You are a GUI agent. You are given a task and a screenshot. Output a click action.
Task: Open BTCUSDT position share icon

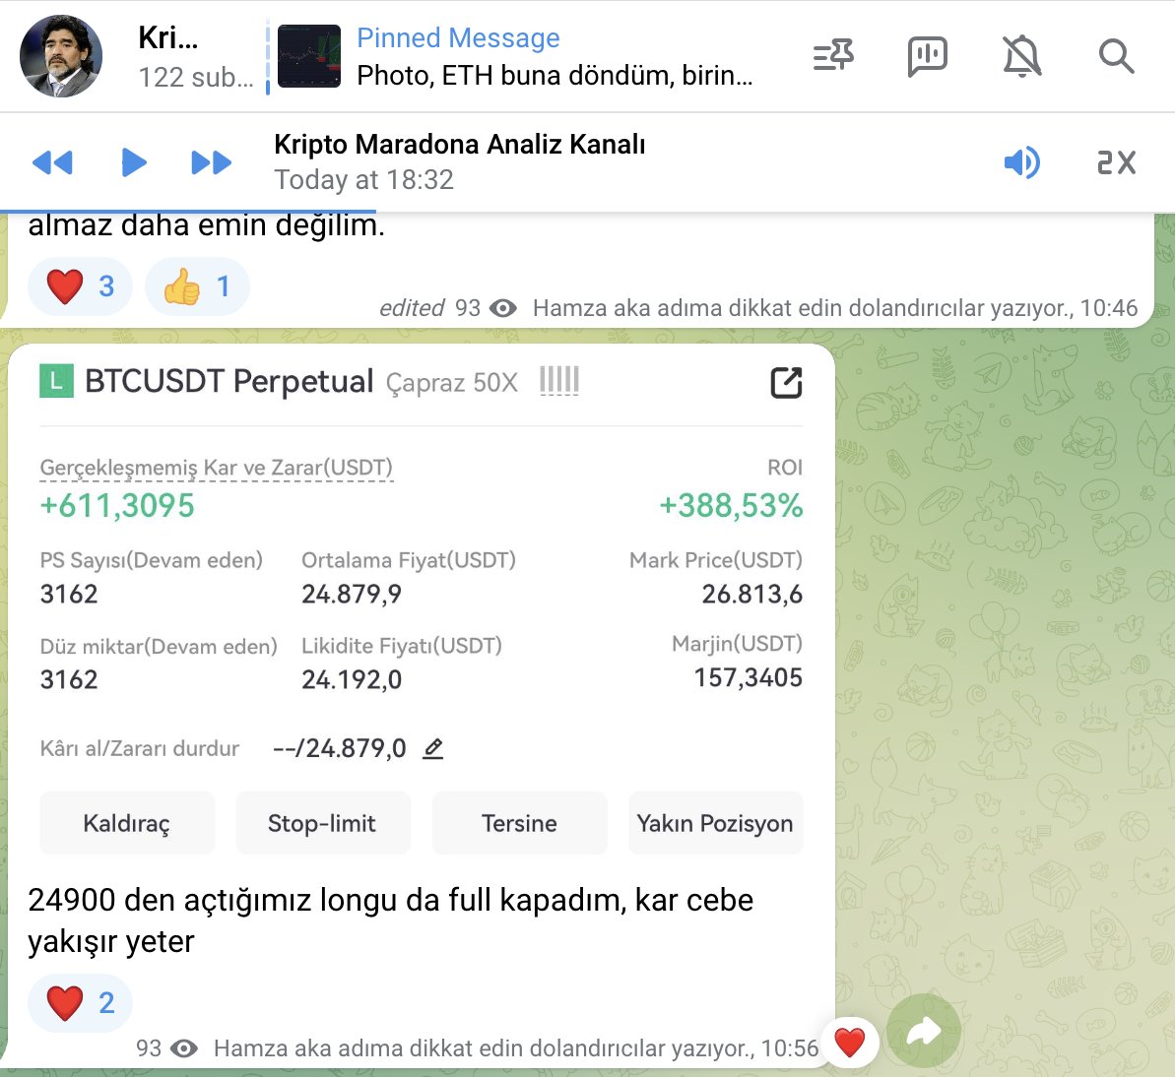click(x=786, y=383)
